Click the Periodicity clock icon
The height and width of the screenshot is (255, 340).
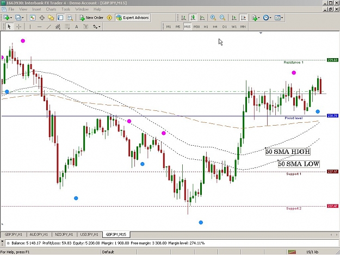pyautogui.click(x=266, y=17)
